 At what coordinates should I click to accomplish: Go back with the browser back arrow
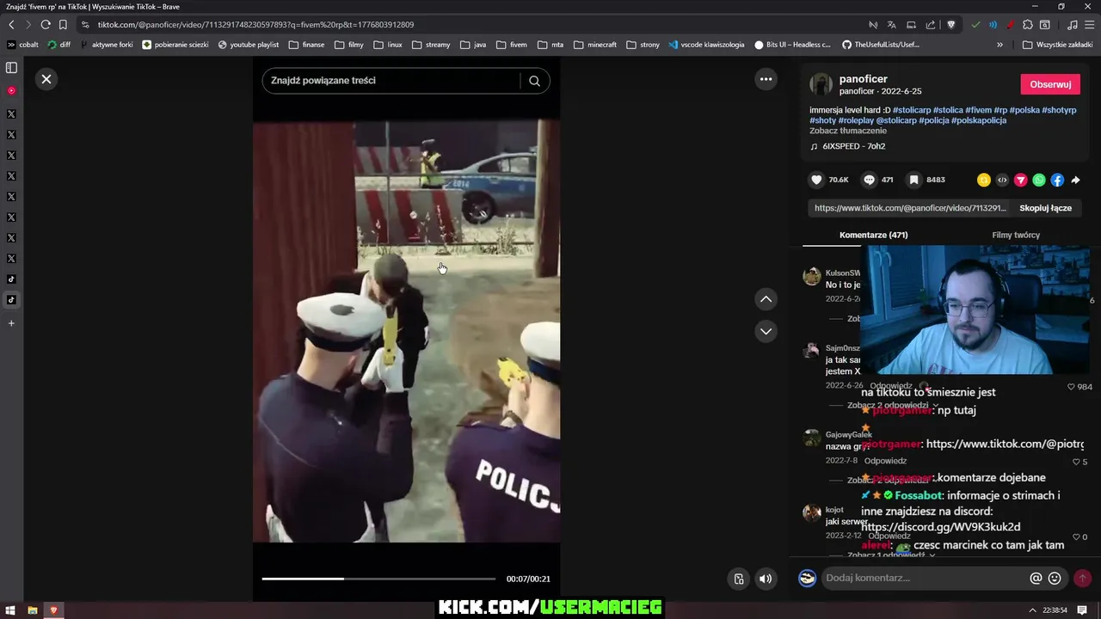(x=11, y=25)
